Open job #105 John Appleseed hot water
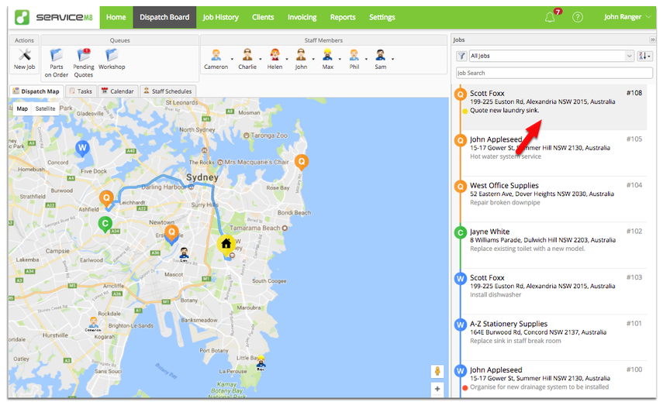Viewport: 663px width, 402px height. click(554, 153)
